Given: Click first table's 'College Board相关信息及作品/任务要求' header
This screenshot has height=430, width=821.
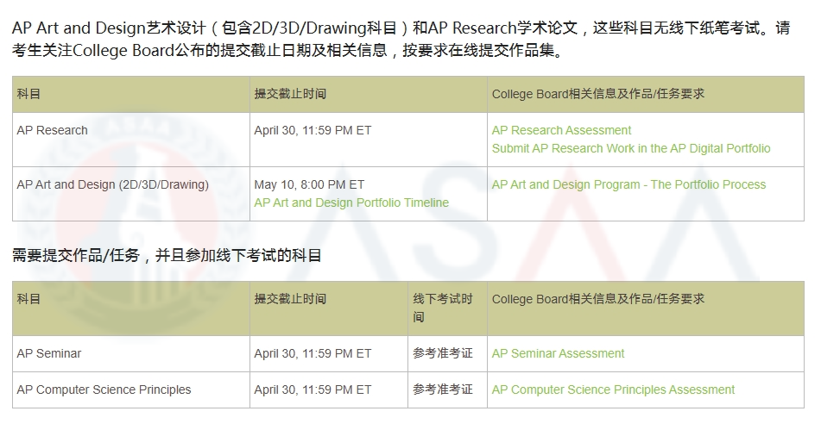Looking at the screenshot, I should (646, 95).
